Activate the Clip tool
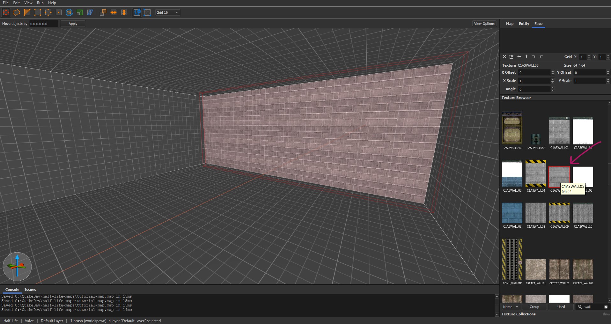Screen dimensions: 611x324 27,12
